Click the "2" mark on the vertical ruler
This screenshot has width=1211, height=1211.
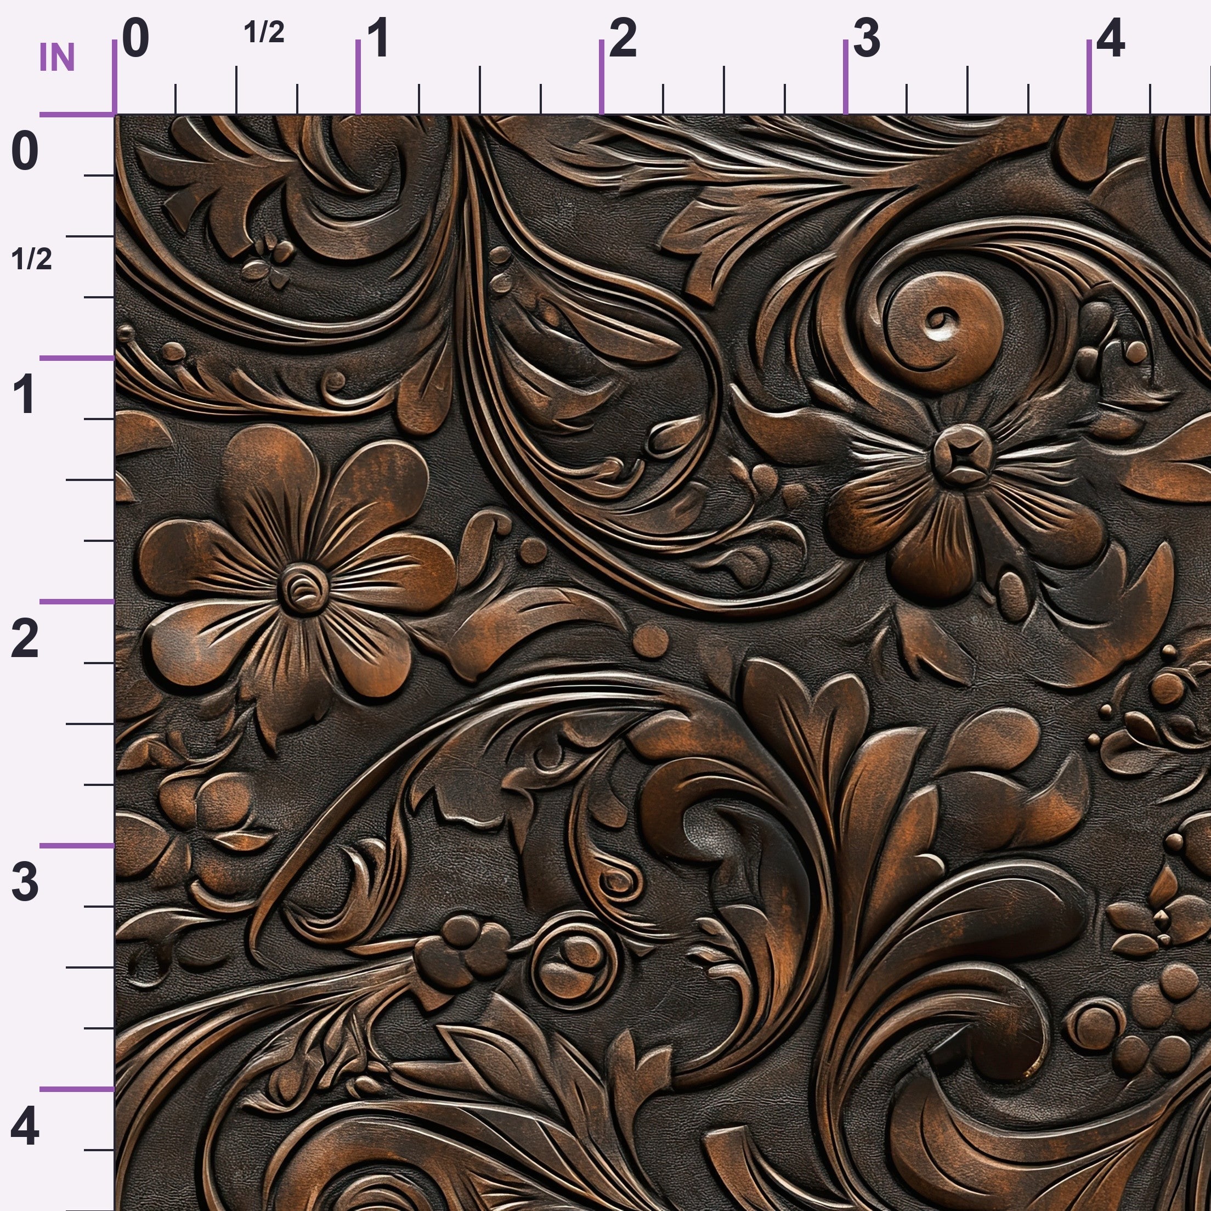pyautogui.click(x=25, y=638)
